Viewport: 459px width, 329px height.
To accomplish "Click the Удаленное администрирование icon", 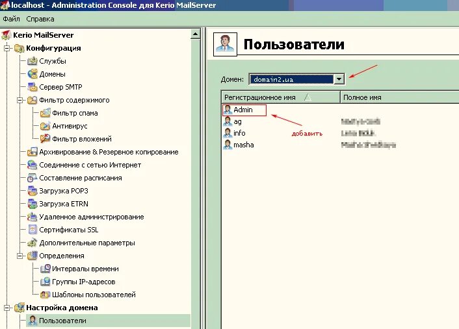I will click(33, 217).
